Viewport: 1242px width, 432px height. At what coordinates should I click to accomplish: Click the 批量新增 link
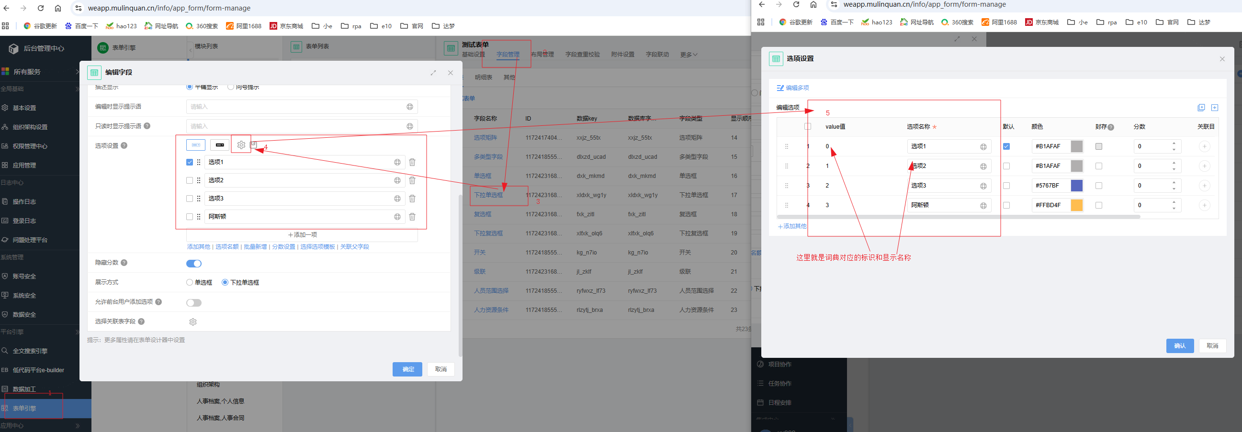click(x=256, y=246)
